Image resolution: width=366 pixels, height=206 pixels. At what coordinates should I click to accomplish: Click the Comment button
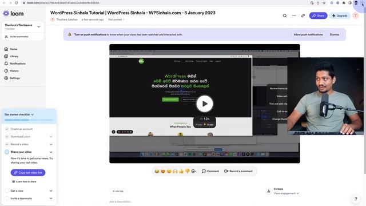[x=210, y=171]
